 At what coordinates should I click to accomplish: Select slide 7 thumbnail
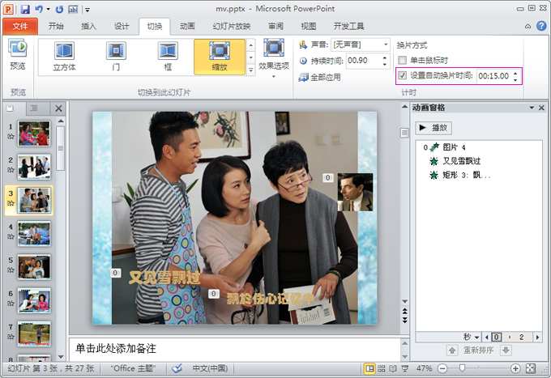point(34,334)
